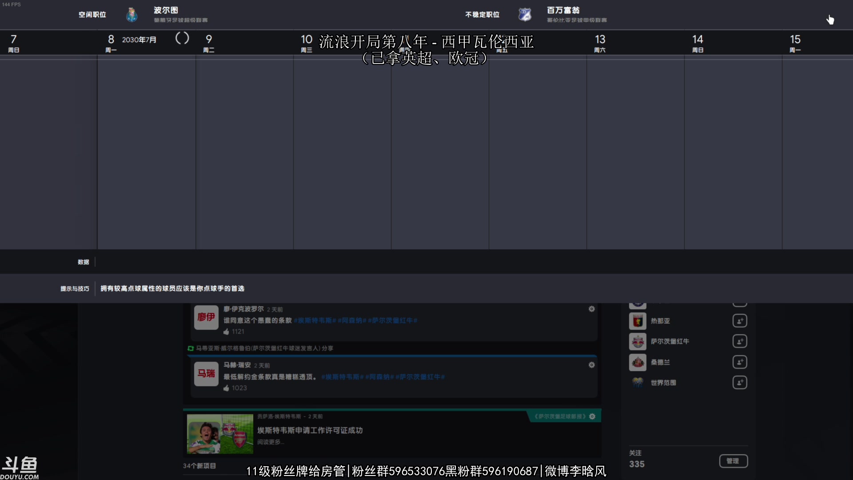Click the 数据 label

84,262
